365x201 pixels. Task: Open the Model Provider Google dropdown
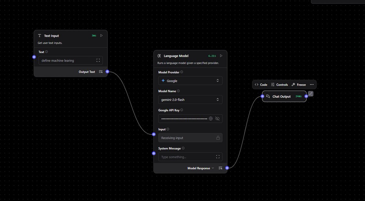pyautogui.click(x=190, y=81)
